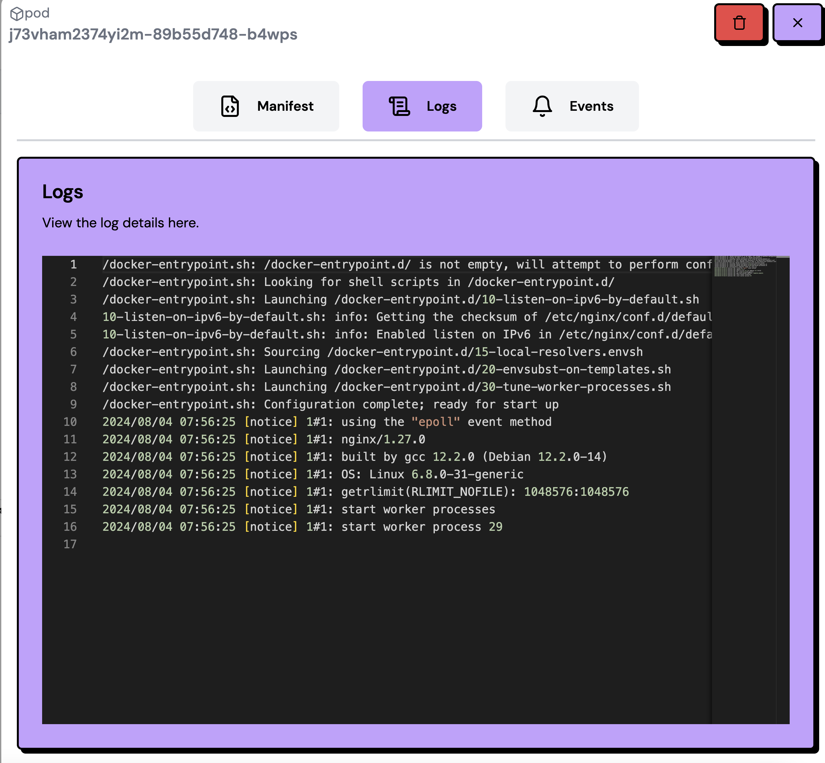Click the red trash delete pod button
This screenshot has width=825, height=763.
tap(739, 23)
